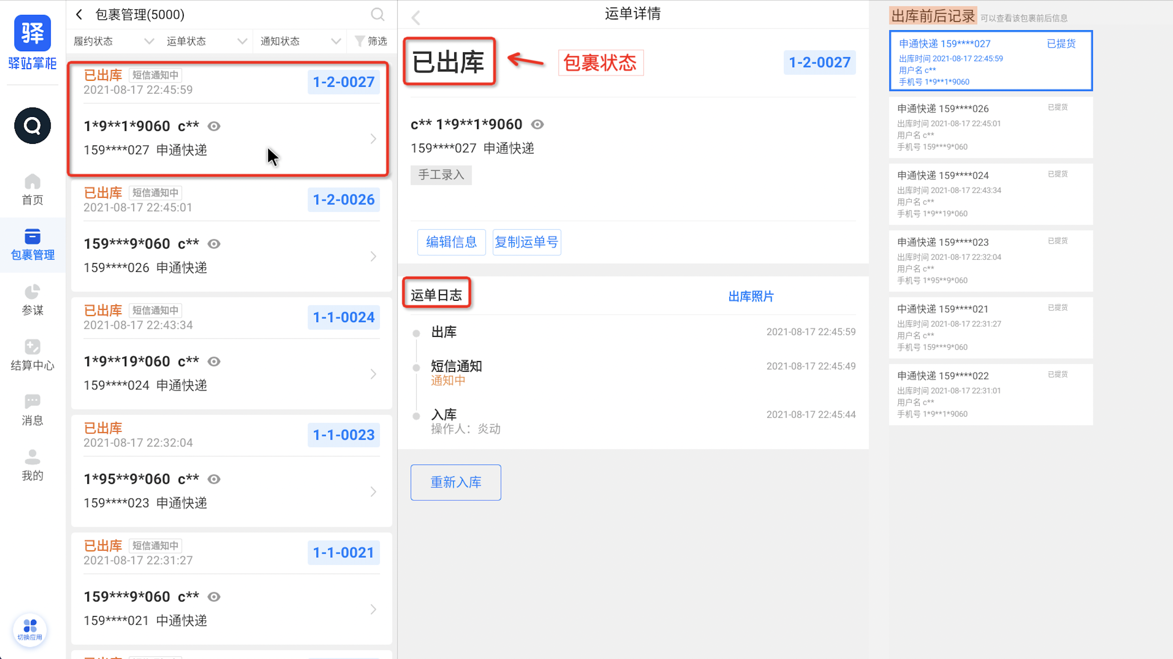Viewport: 1173px width, 659px height.
Task: Click 复制运单号 button
Action: [526, 242]
